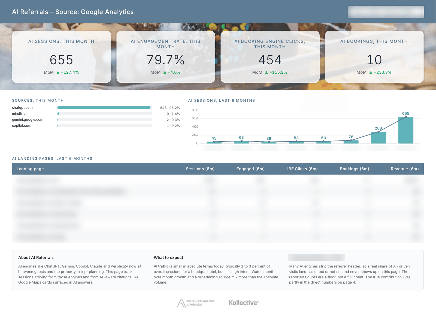Click the AI Referrals page title
This screenshot has width=436, height=316.
click(73, 12)
